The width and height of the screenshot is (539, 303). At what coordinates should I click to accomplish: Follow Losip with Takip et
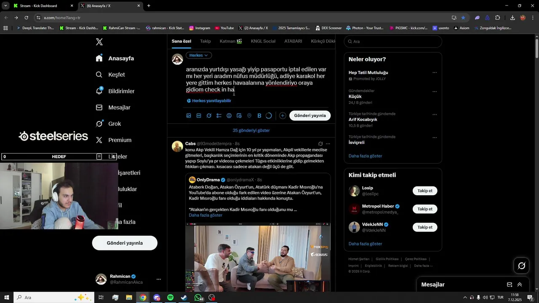pyautogui.click(x=425, y=191)
